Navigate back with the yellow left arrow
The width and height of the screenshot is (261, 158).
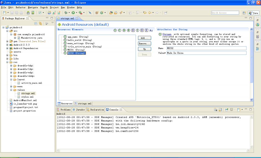click(x=150, y=13)
